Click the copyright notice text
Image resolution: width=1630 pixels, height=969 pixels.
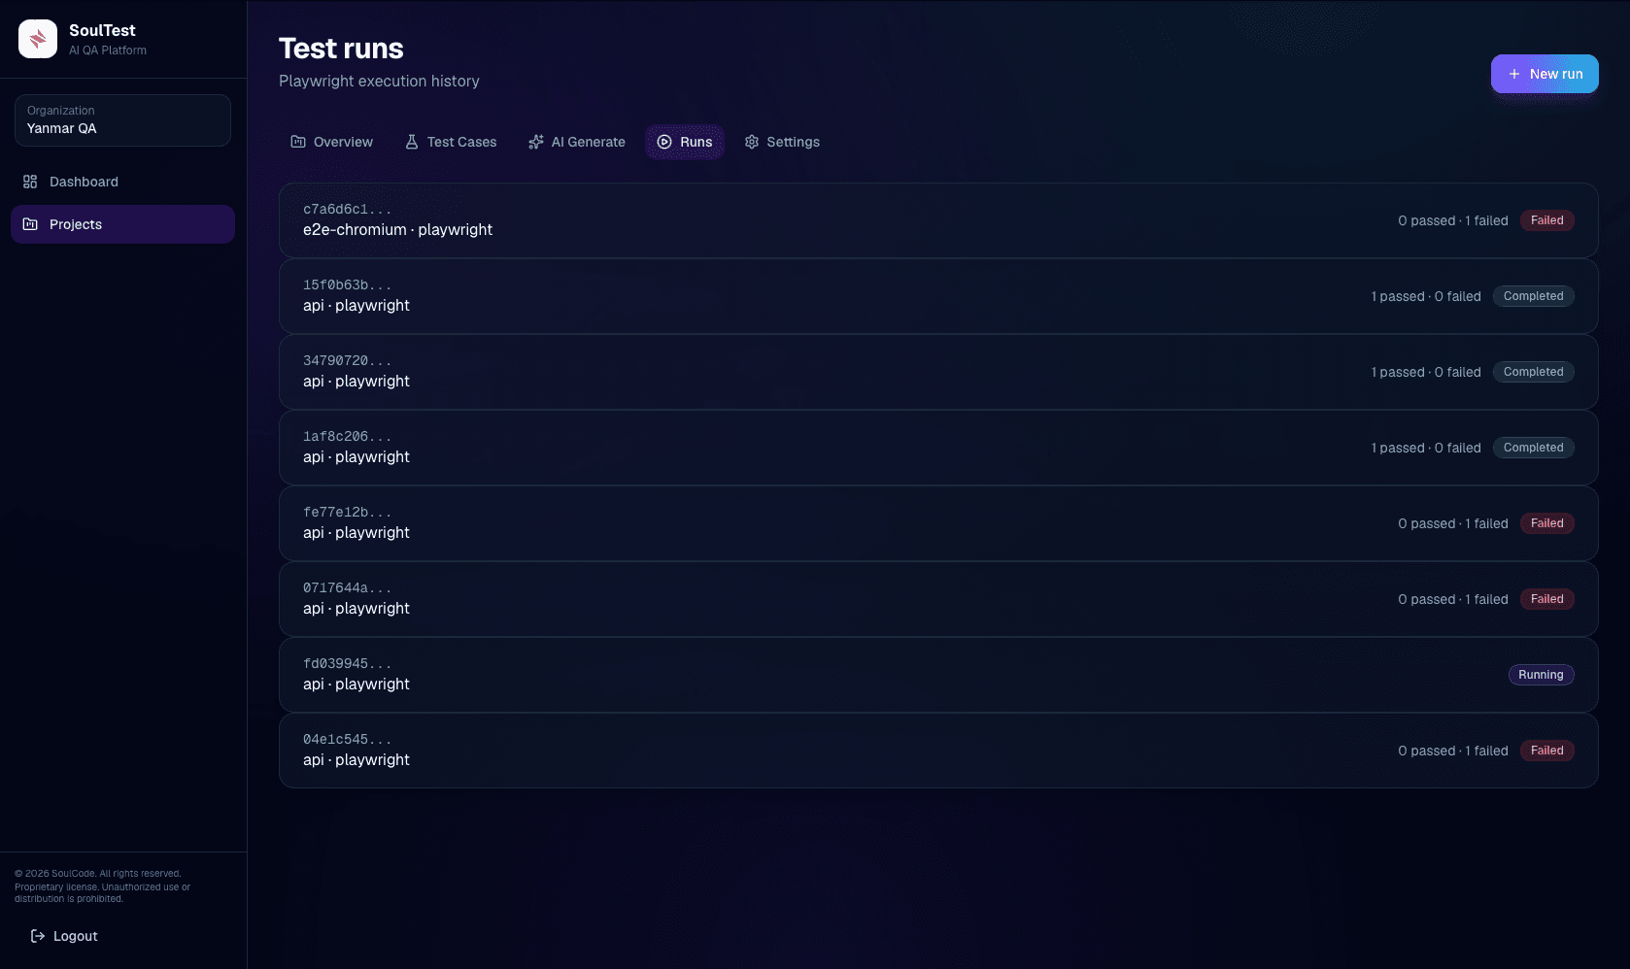(x=102, y=885)
